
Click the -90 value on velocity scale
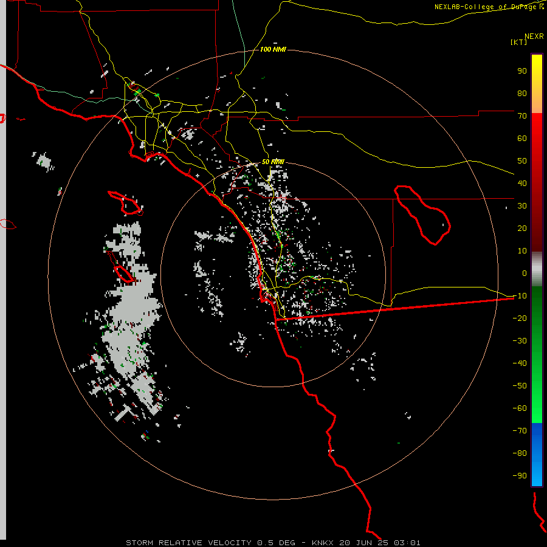click(520, 476)
